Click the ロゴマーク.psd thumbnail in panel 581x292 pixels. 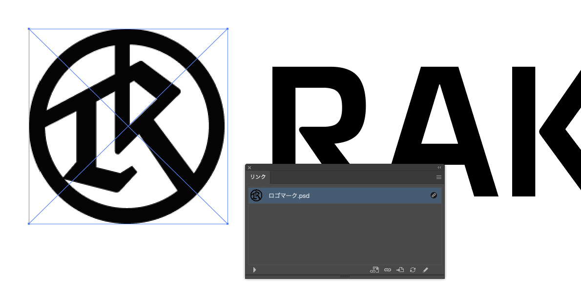coord(256,195)
